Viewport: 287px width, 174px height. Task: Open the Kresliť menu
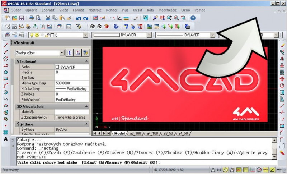(x=137, y=10)
